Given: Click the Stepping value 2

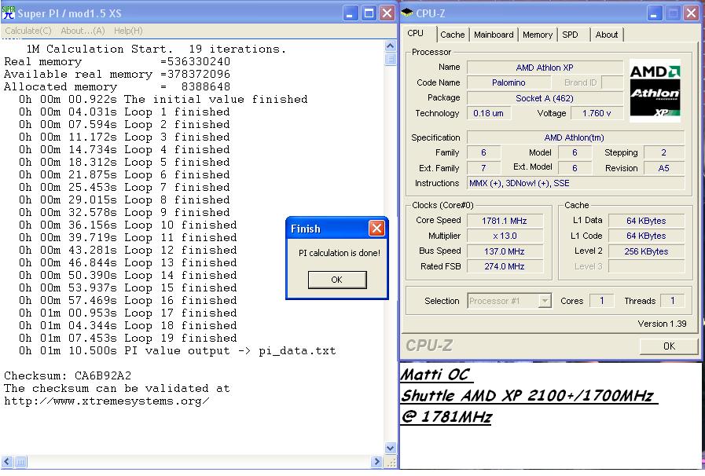Looking at the screenshot, I should [663, 153].
